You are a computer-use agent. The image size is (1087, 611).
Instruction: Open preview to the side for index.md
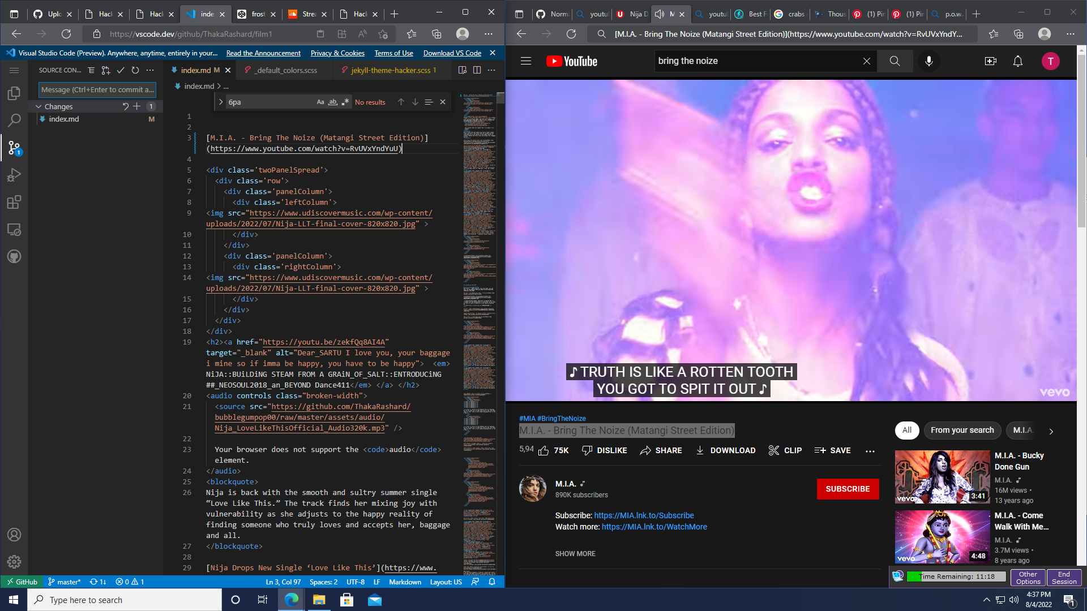point(463,70)
